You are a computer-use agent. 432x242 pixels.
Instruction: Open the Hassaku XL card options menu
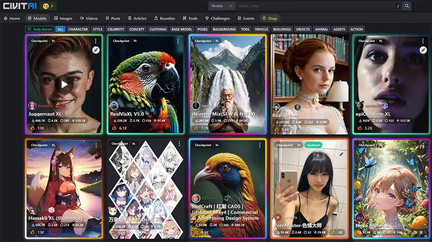(96, 145)
